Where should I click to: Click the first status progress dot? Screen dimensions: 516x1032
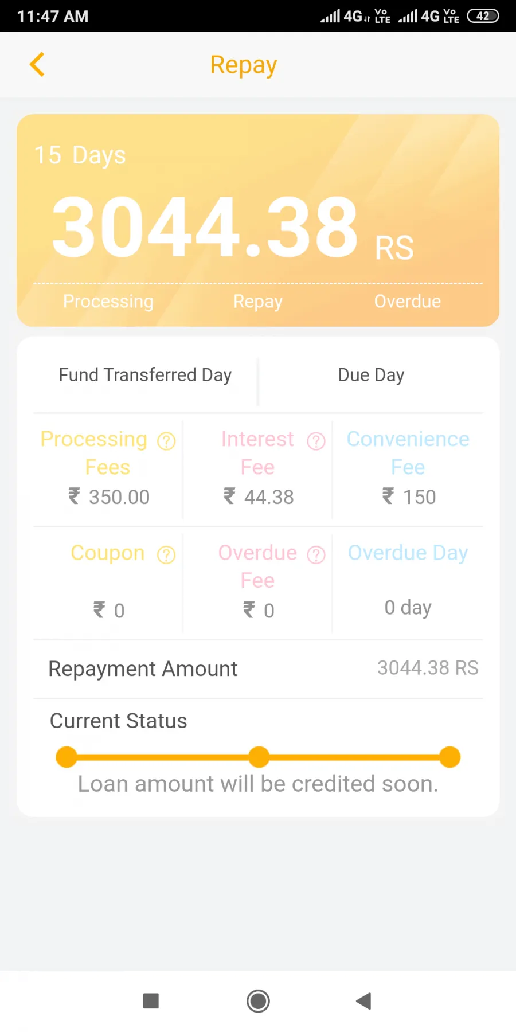(67, 757)
